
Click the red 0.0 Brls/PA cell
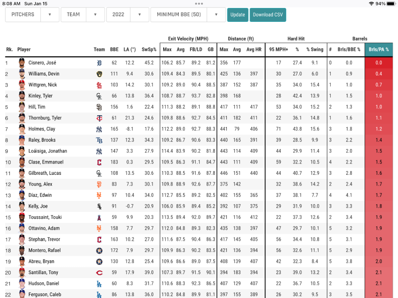tap(378, 63)
